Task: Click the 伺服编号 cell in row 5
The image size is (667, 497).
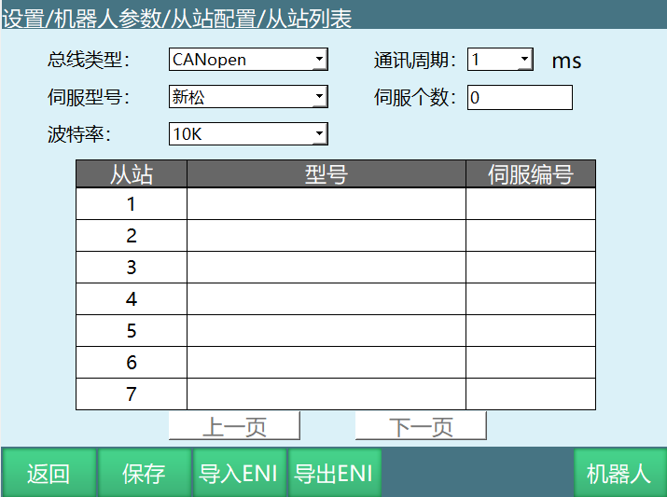Action: pyautogui.click(x=530, y=331)
